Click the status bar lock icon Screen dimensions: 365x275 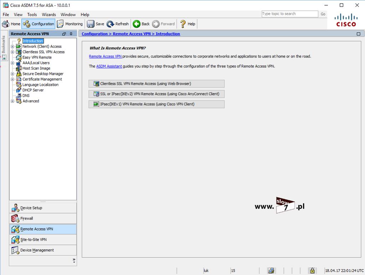(312, 271)
